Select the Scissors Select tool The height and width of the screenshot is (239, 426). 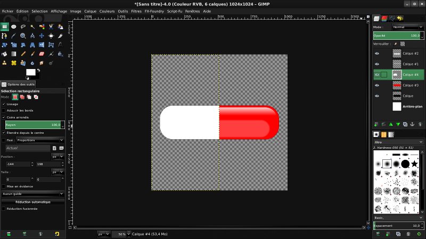(x=51, y=27)
